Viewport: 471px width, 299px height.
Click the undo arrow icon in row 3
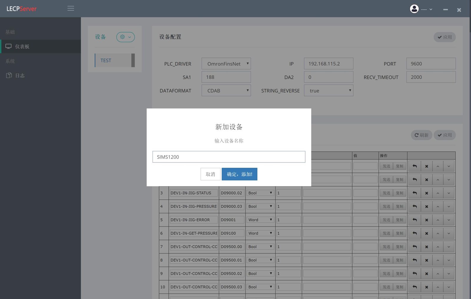pyautogui.click(x=414, y=193)
